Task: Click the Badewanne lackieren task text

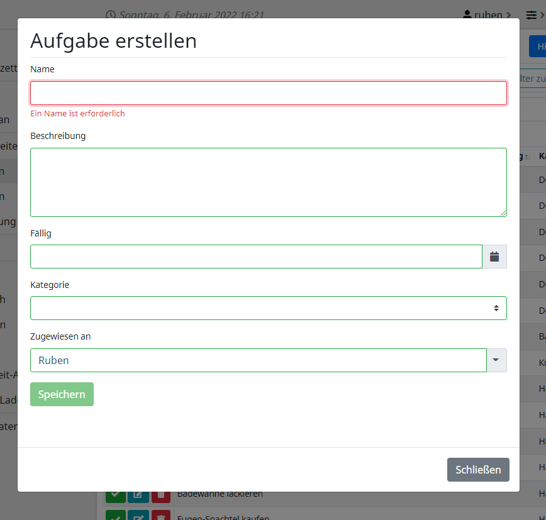Action: pos(220,494)
